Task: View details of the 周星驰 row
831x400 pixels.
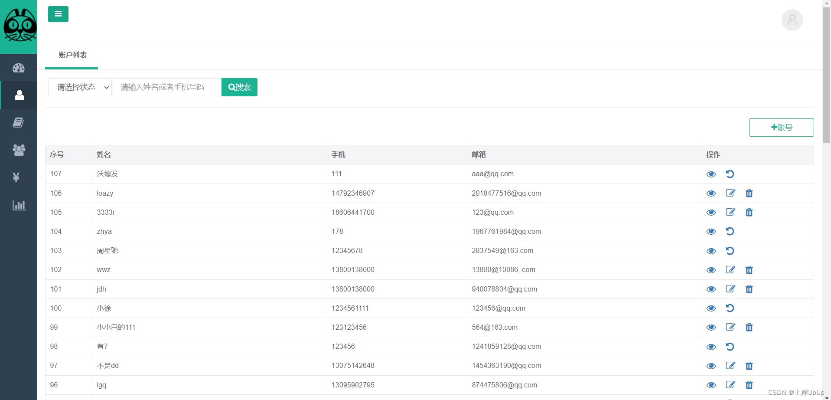Action: coord(711,251)
